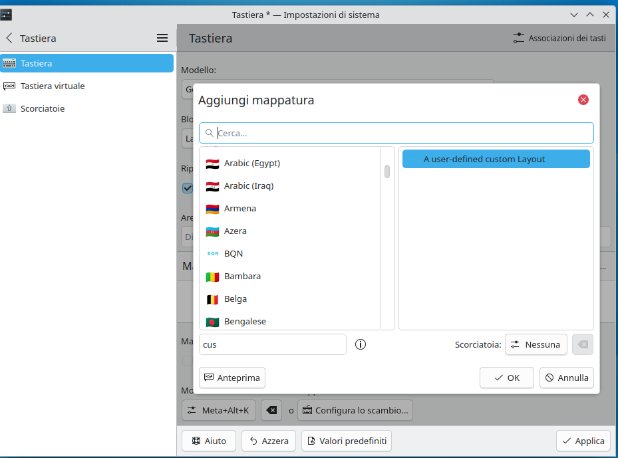Select Arabic (Egypt) layout
The height and width of the screenshot is (458, 618).
[x=289, y=164]
